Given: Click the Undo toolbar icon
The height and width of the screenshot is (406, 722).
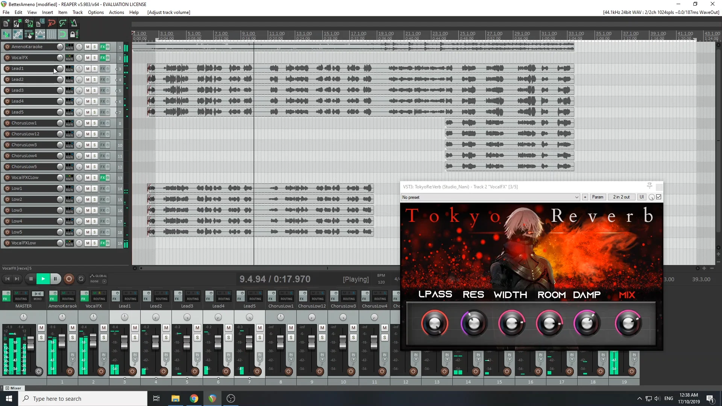Looking at the screenshot, I should [52, 23].
